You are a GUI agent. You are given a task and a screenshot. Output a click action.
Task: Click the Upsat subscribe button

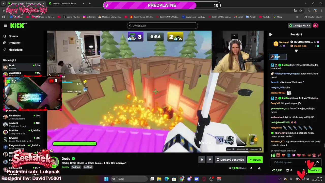tap(255, 160)
